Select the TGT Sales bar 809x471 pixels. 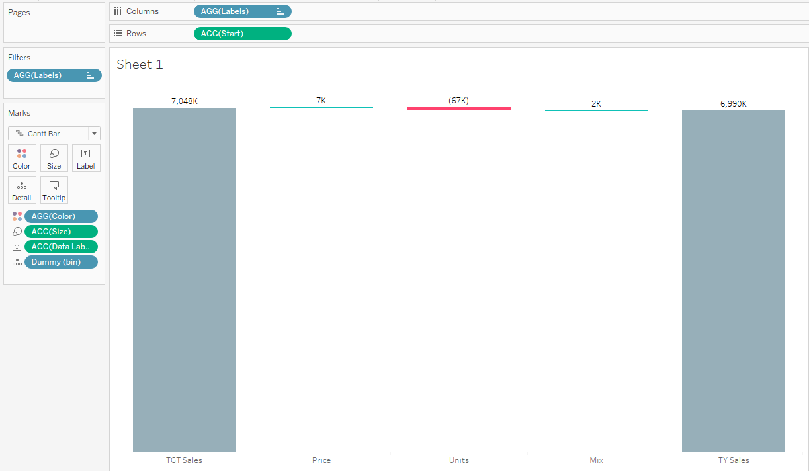[x=185, y=280]
